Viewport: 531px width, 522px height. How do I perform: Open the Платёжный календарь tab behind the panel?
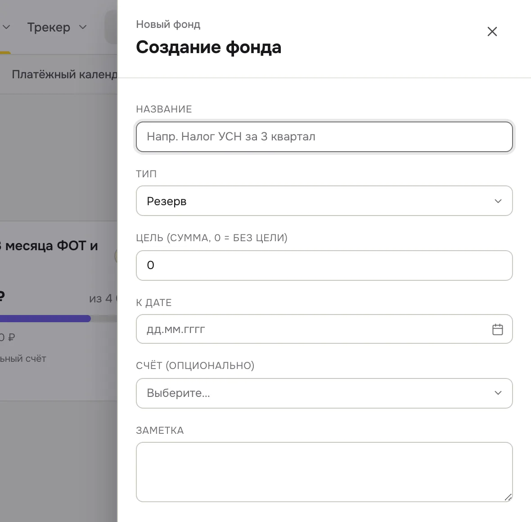click(x=64, y=74)
